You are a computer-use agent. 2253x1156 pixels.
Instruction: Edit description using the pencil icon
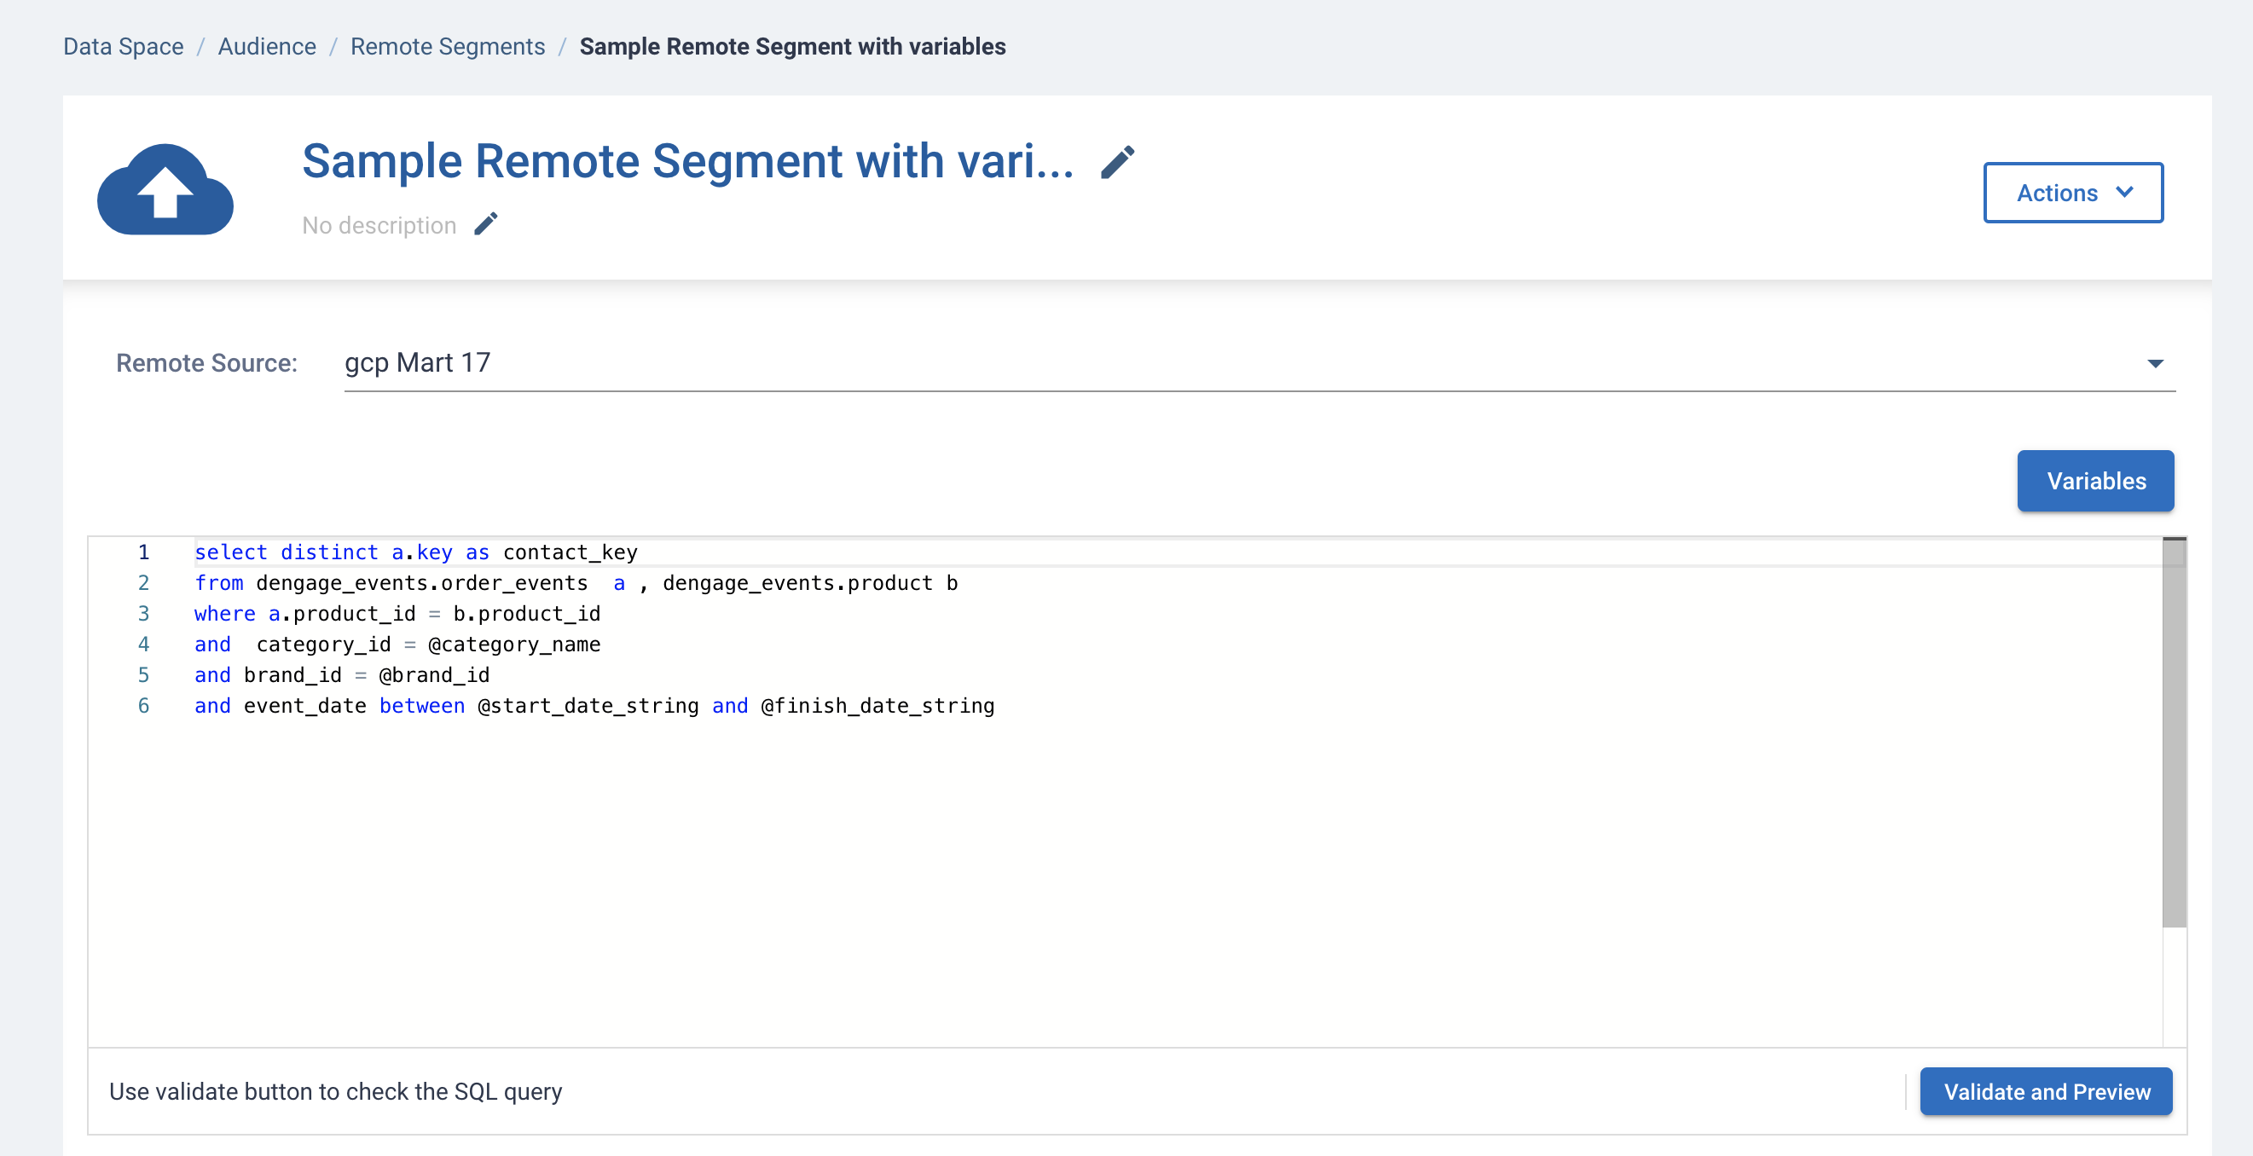pyautogui.click(x=485, y=225)
